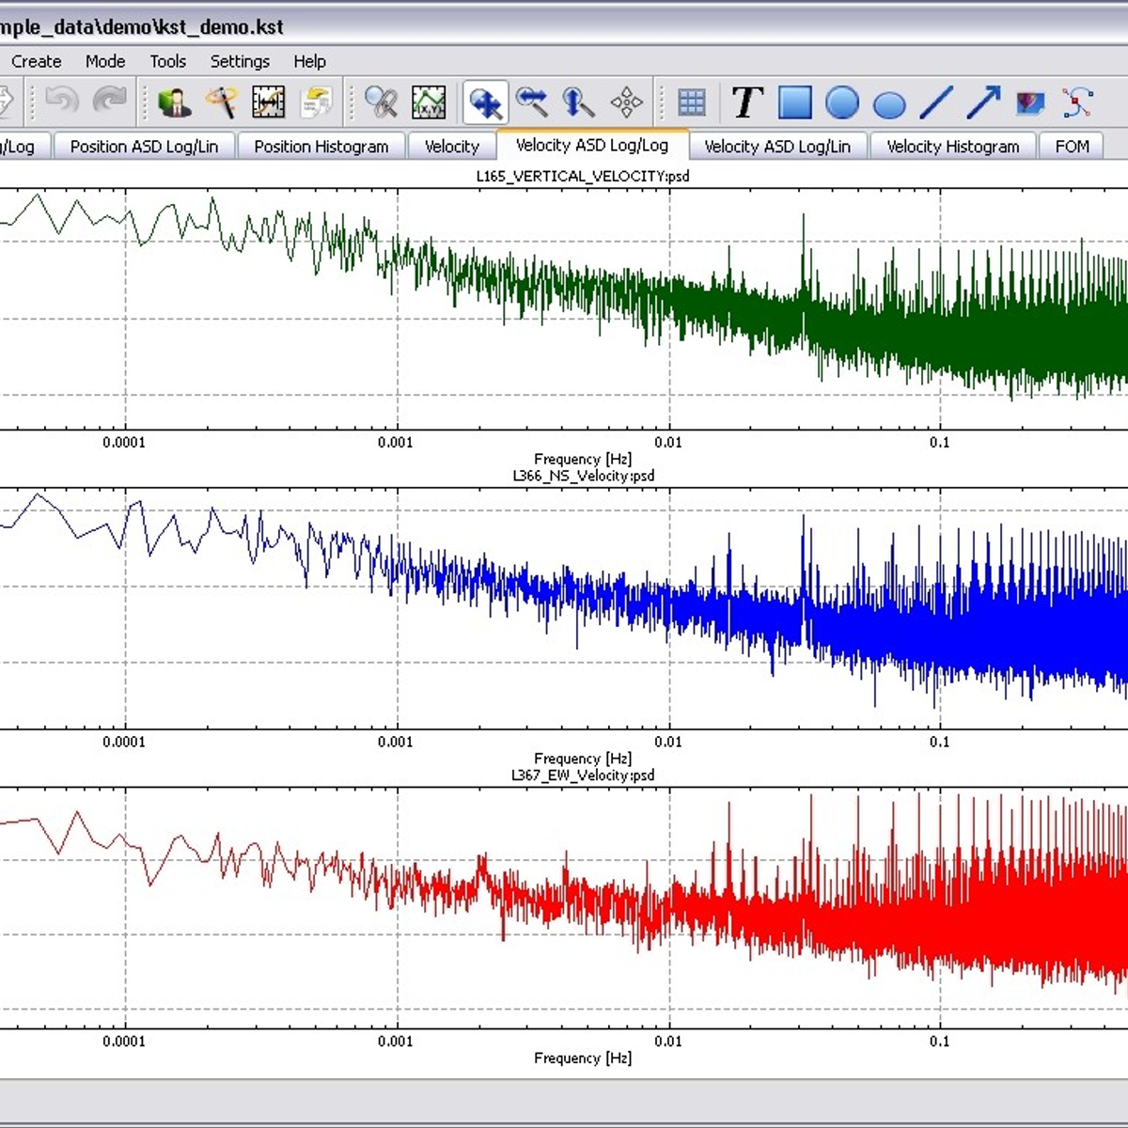
Task: Switch to the Velocity Histogram tab
Action: click(x=953, y=147)
